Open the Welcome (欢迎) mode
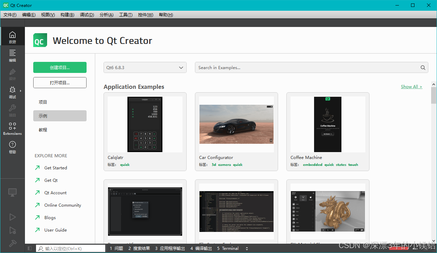 click(12, 36)
